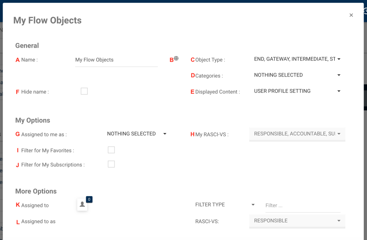Click the badge showing 0 assigned users
This screenshot has height=240, width=367.
(x=89, y=199)
